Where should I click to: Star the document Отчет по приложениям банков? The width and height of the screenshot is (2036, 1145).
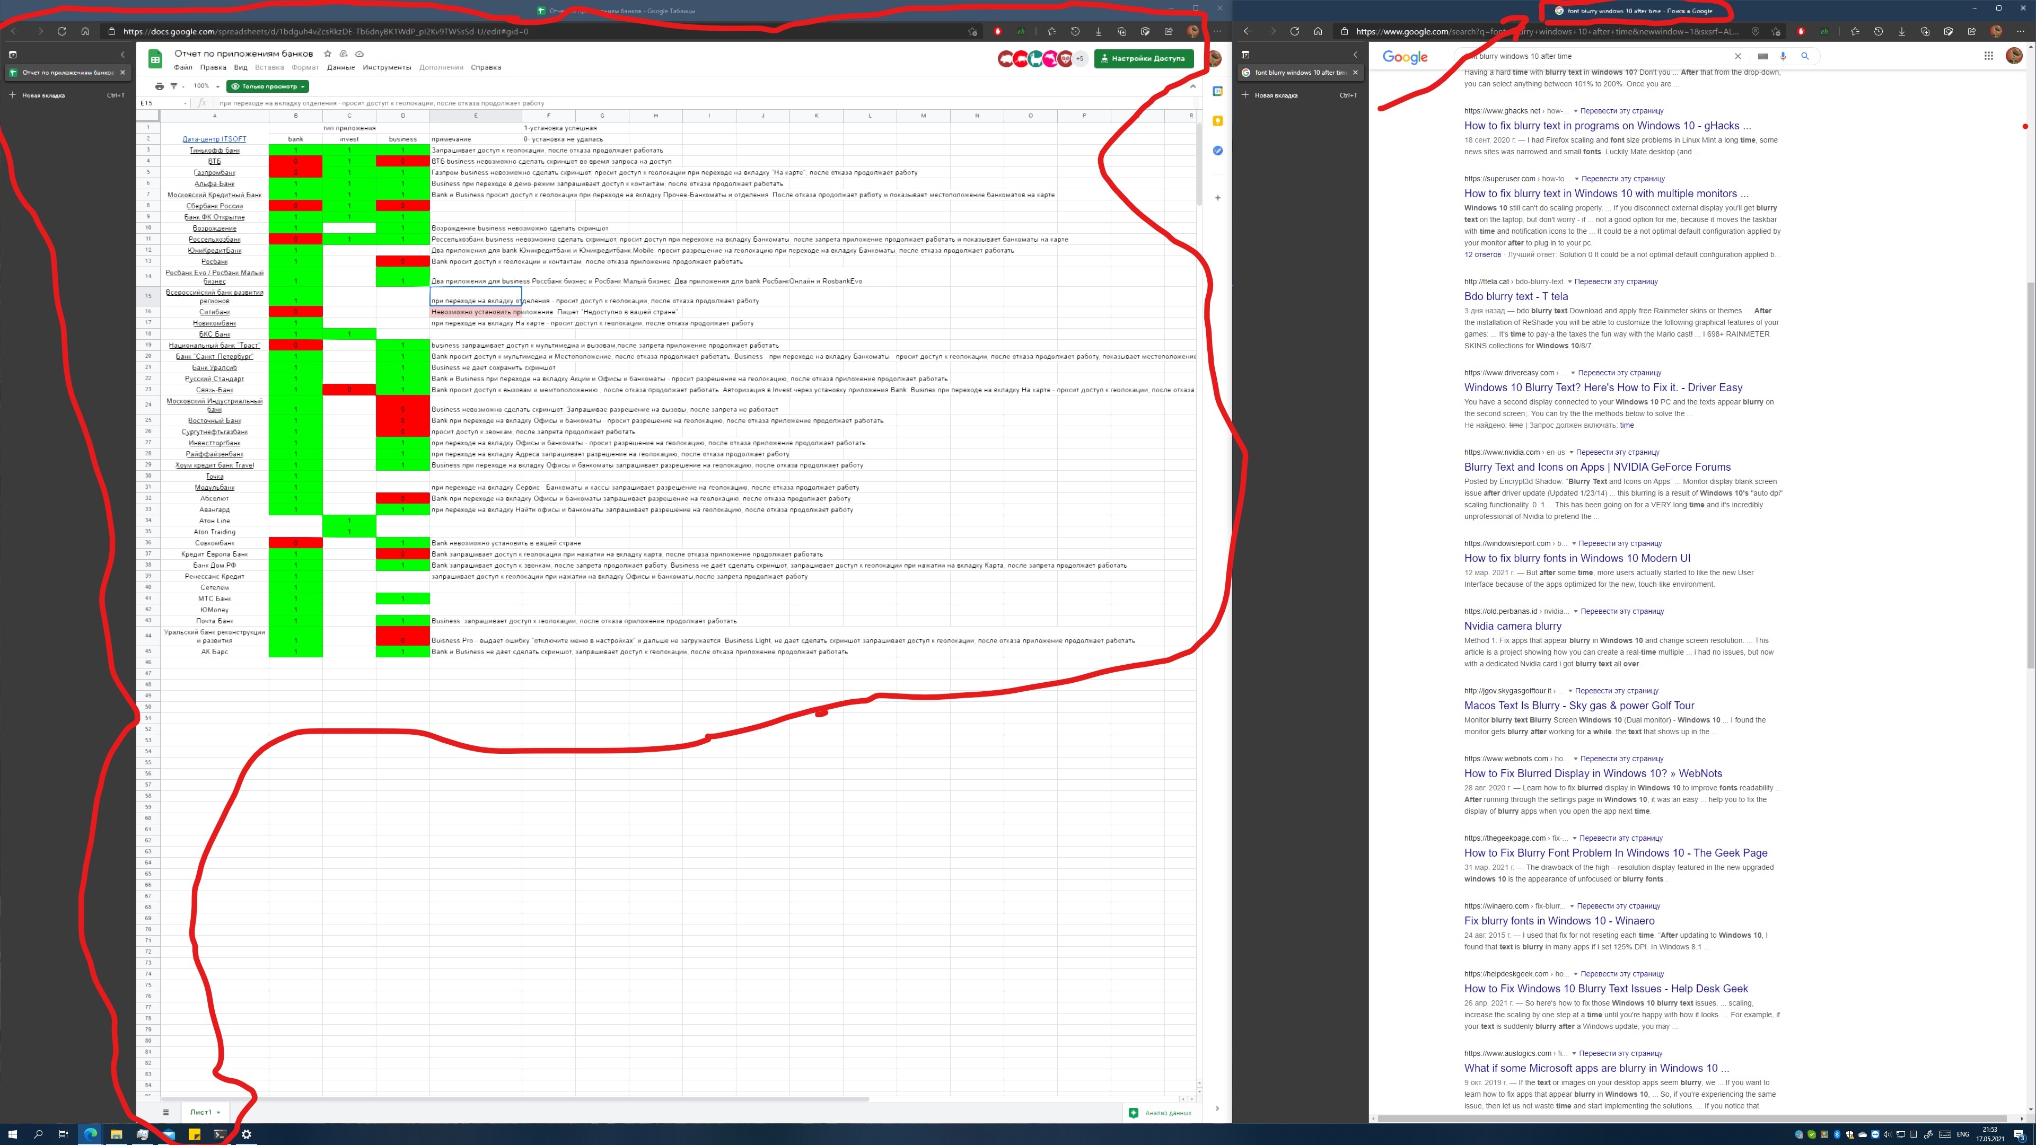[327, 54]
